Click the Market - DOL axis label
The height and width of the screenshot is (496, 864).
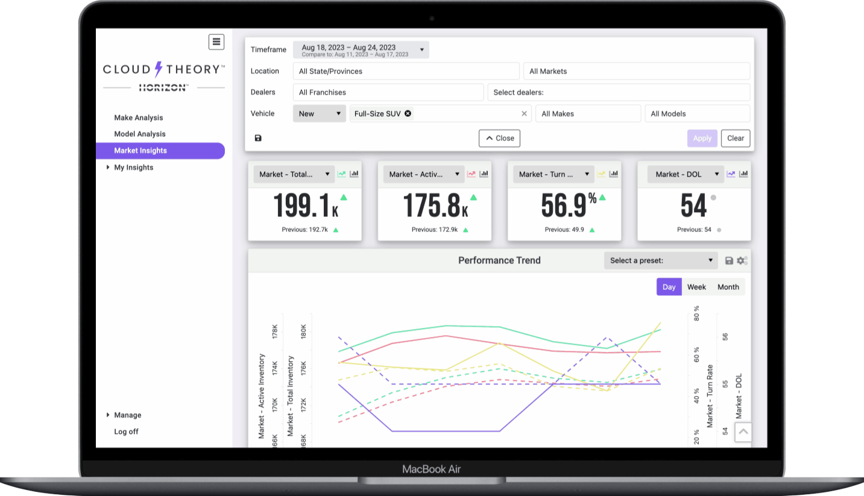tap(739, 397)
